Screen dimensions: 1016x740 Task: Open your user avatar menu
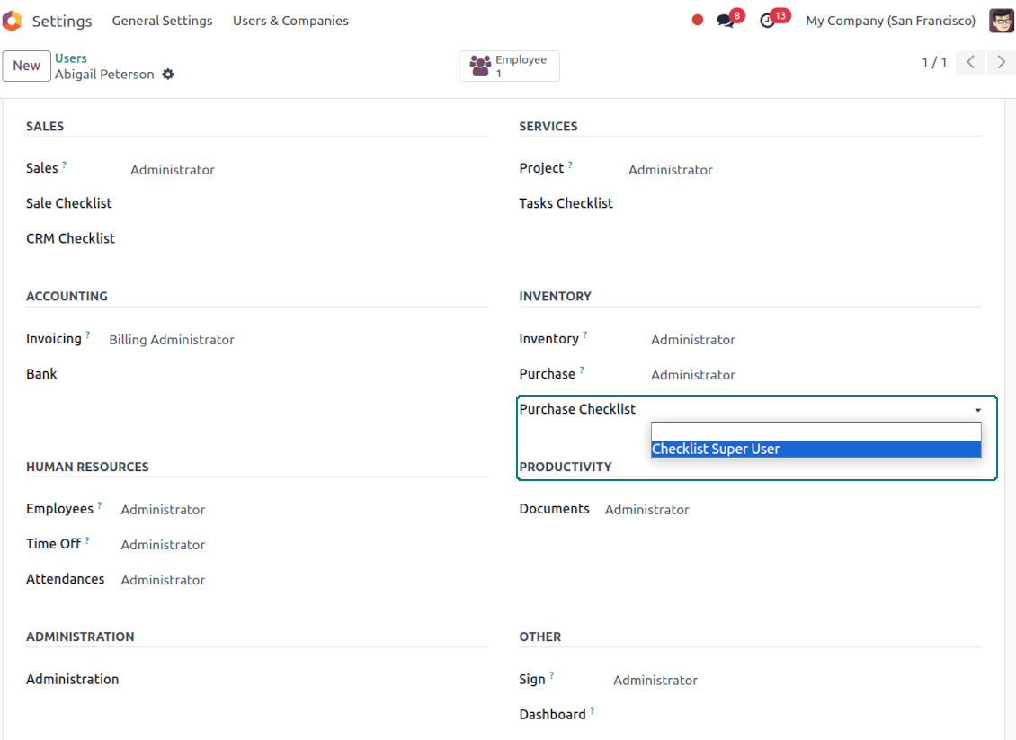(x=1001, y=20)
